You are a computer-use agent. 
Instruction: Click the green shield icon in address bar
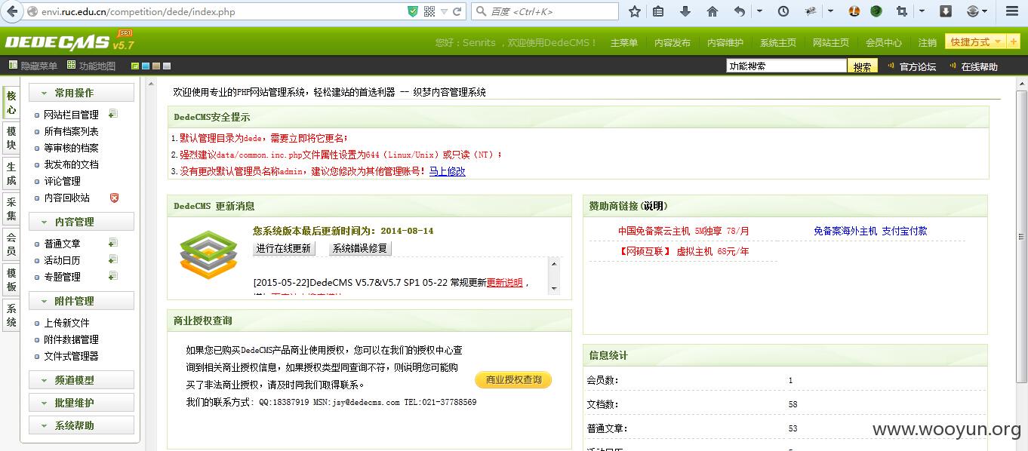coord(413,11)
